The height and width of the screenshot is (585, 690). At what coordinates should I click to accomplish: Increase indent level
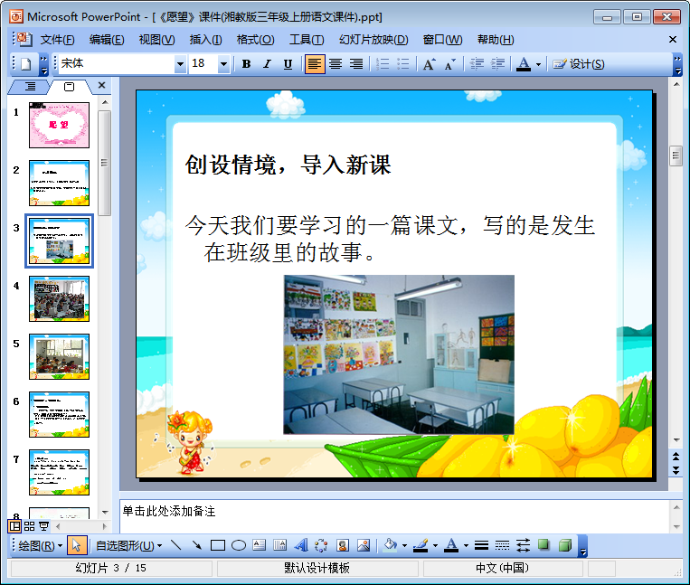[x=497, y=64]
